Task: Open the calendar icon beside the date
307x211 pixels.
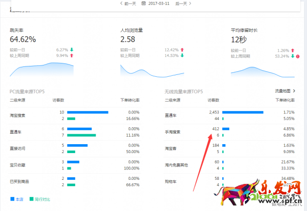Action: click(x=144, y=3)
